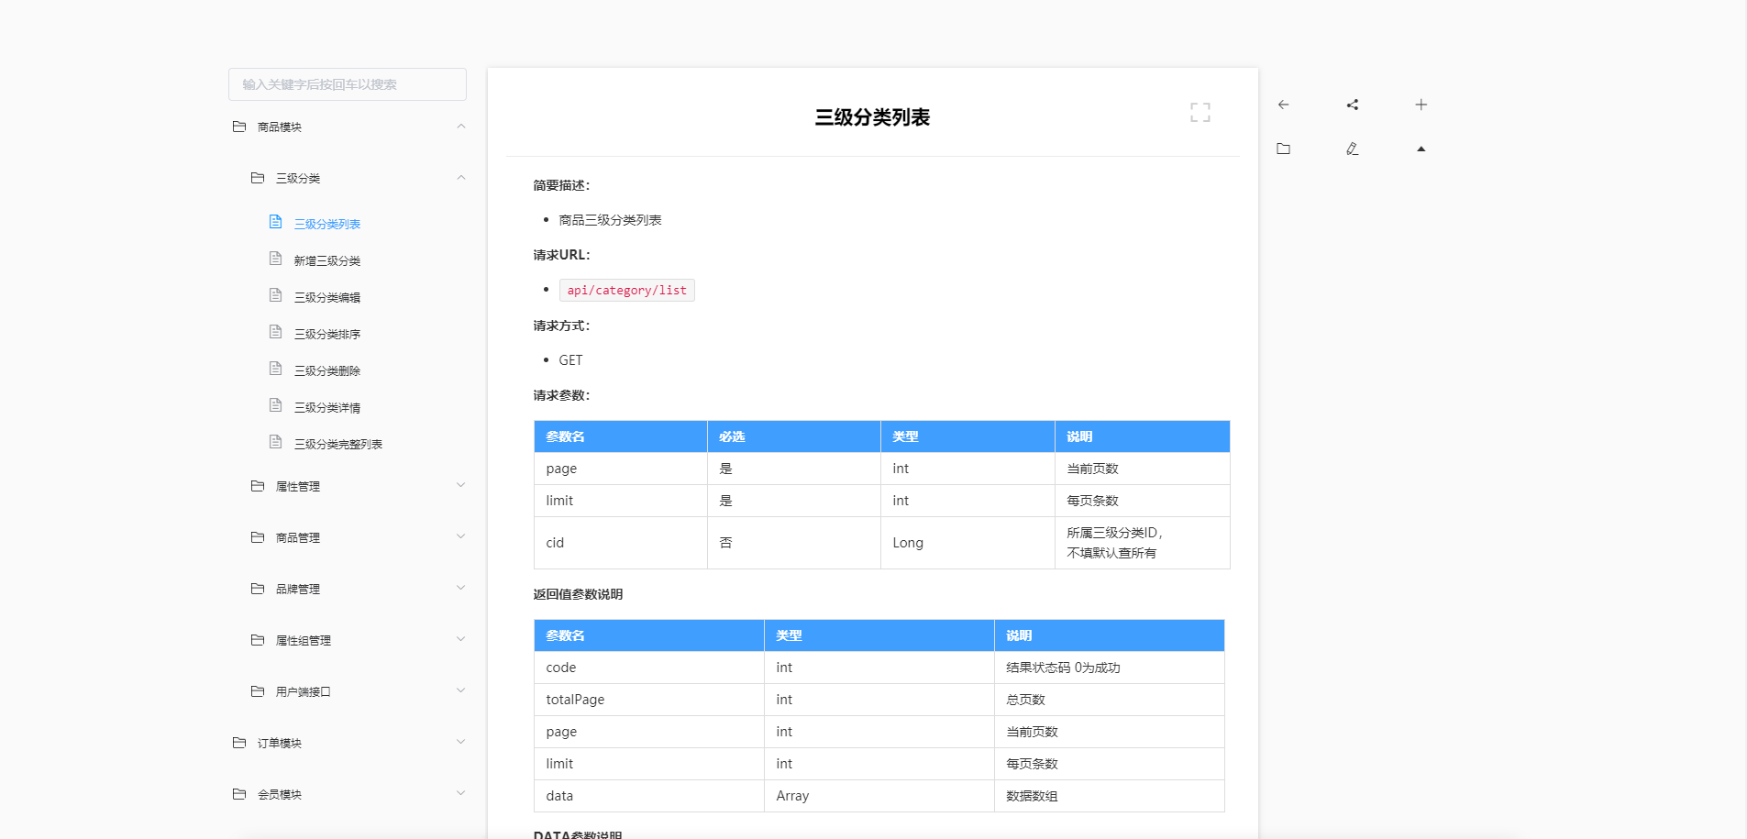Viewport: 1747px width, 839px height.
Task: Click the 三级分类列表 page title
Action: click(872, 117)
